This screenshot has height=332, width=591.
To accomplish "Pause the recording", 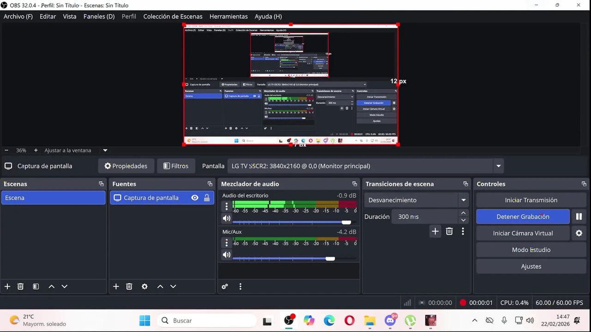I will coord(579,216).
